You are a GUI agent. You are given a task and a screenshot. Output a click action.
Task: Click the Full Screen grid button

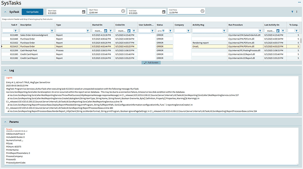[151, 63]
